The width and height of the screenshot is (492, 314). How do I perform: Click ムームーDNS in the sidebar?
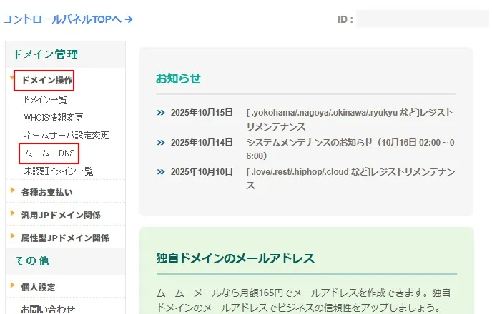point(49,153)
